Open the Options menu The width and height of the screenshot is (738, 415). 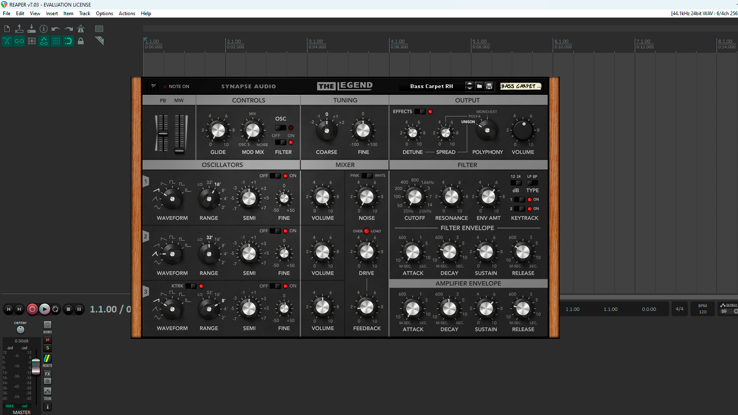coord(104,14)
